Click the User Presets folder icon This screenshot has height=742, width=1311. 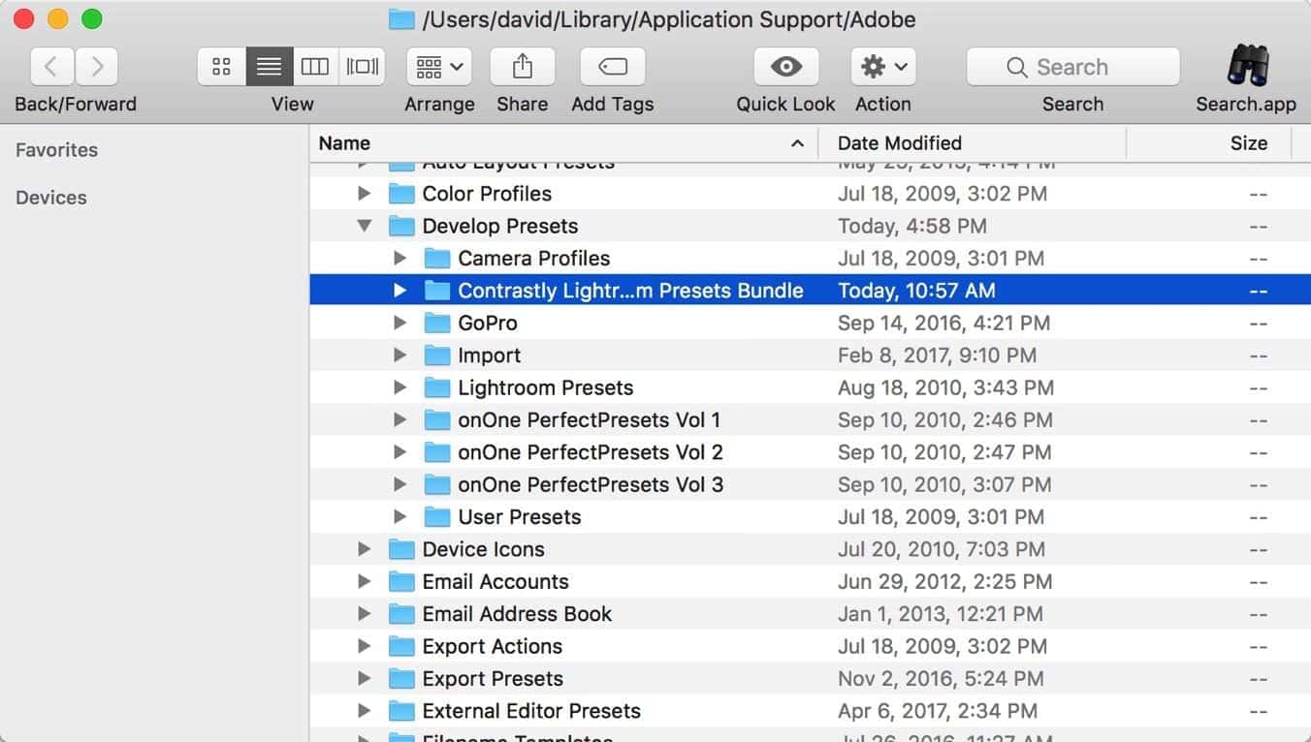pyautogui.click(x=437, y=517)
